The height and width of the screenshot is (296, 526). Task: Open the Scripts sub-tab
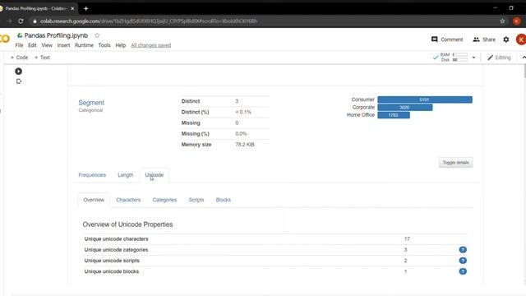(x=196, y=200)
